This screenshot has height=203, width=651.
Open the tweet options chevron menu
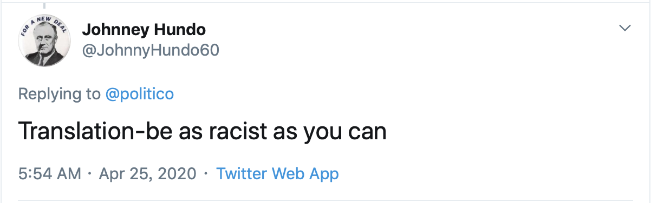(626, 28)
